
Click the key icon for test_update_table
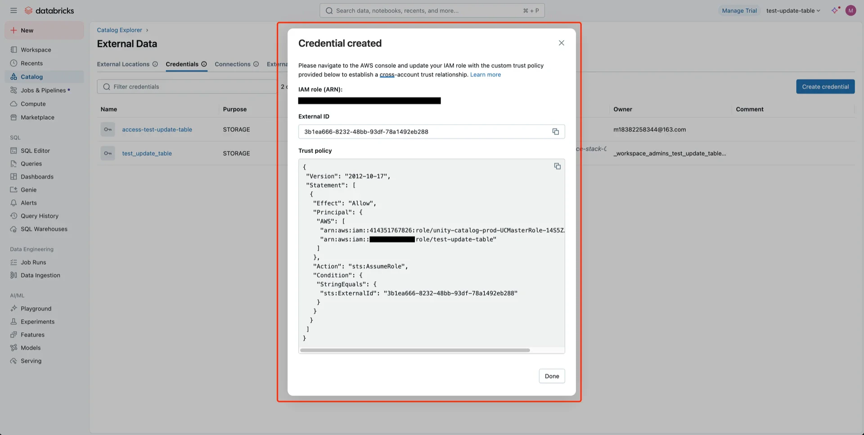click(108, 153)
